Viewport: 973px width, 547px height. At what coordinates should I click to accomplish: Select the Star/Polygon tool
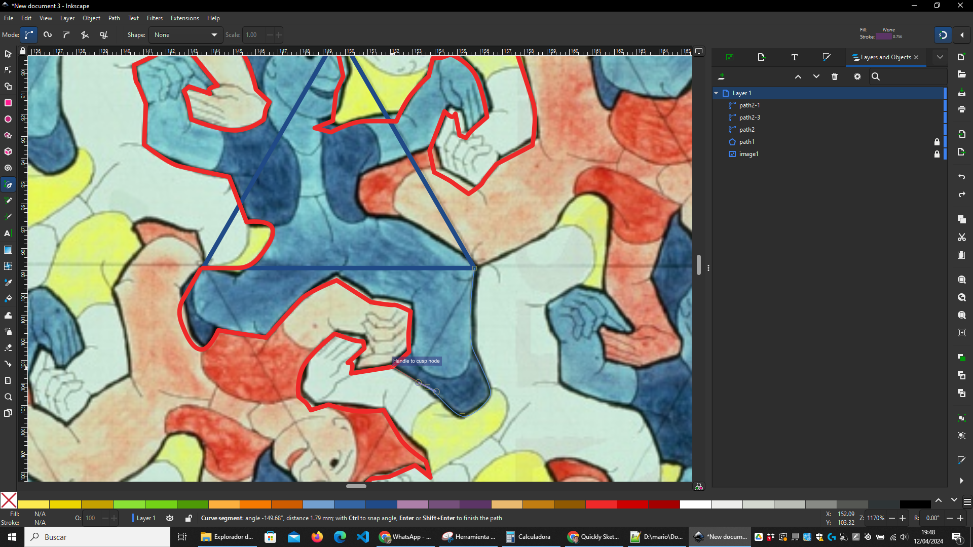tap(8, 135)
